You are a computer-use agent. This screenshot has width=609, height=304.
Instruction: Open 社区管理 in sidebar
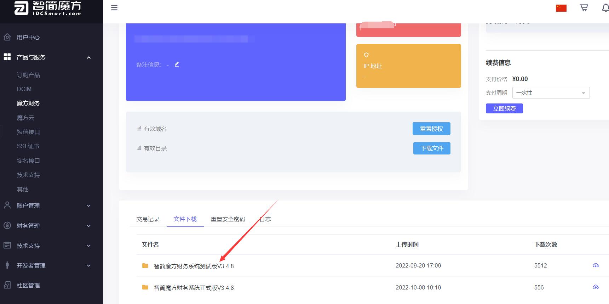(x=28, y=285)
